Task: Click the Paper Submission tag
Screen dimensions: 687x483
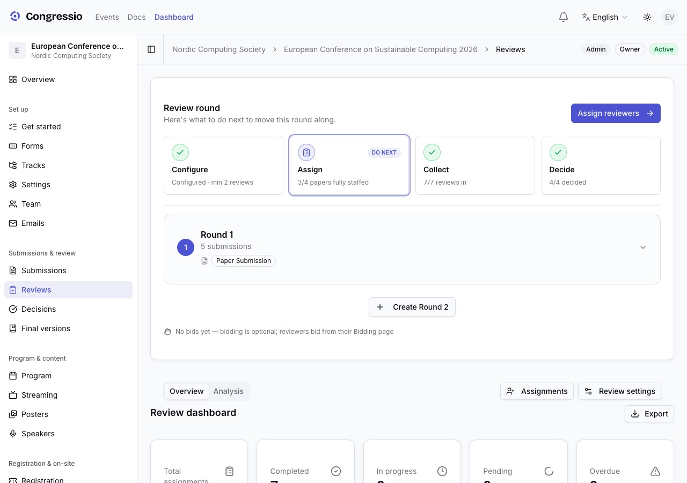Action: tap(244, 261)
